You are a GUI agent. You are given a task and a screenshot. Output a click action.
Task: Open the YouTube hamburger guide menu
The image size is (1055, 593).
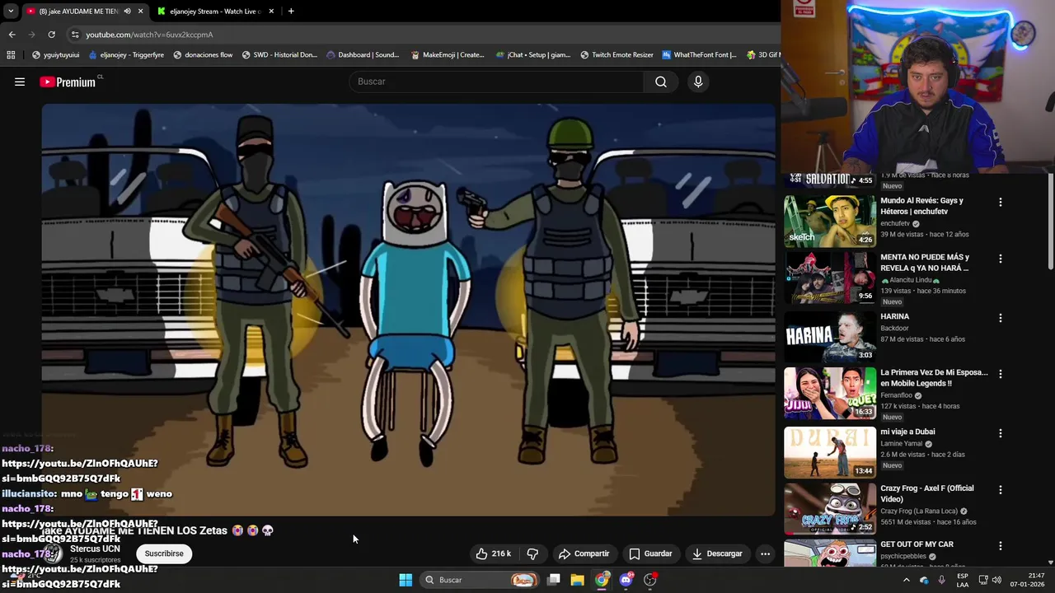coord(20,82)
